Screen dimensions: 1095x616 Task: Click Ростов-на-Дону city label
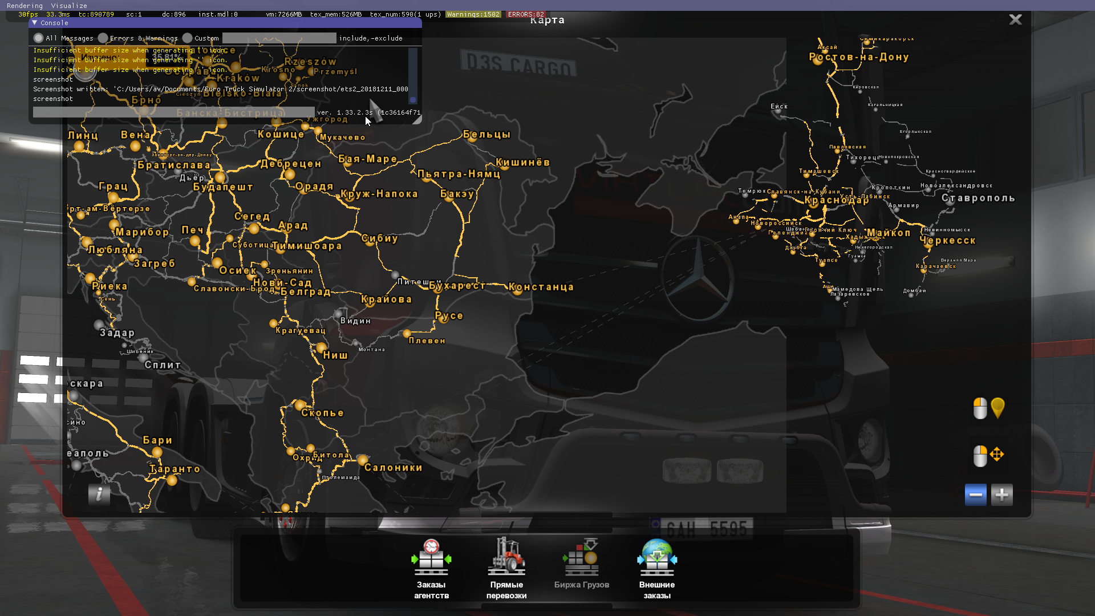point(858,57)
